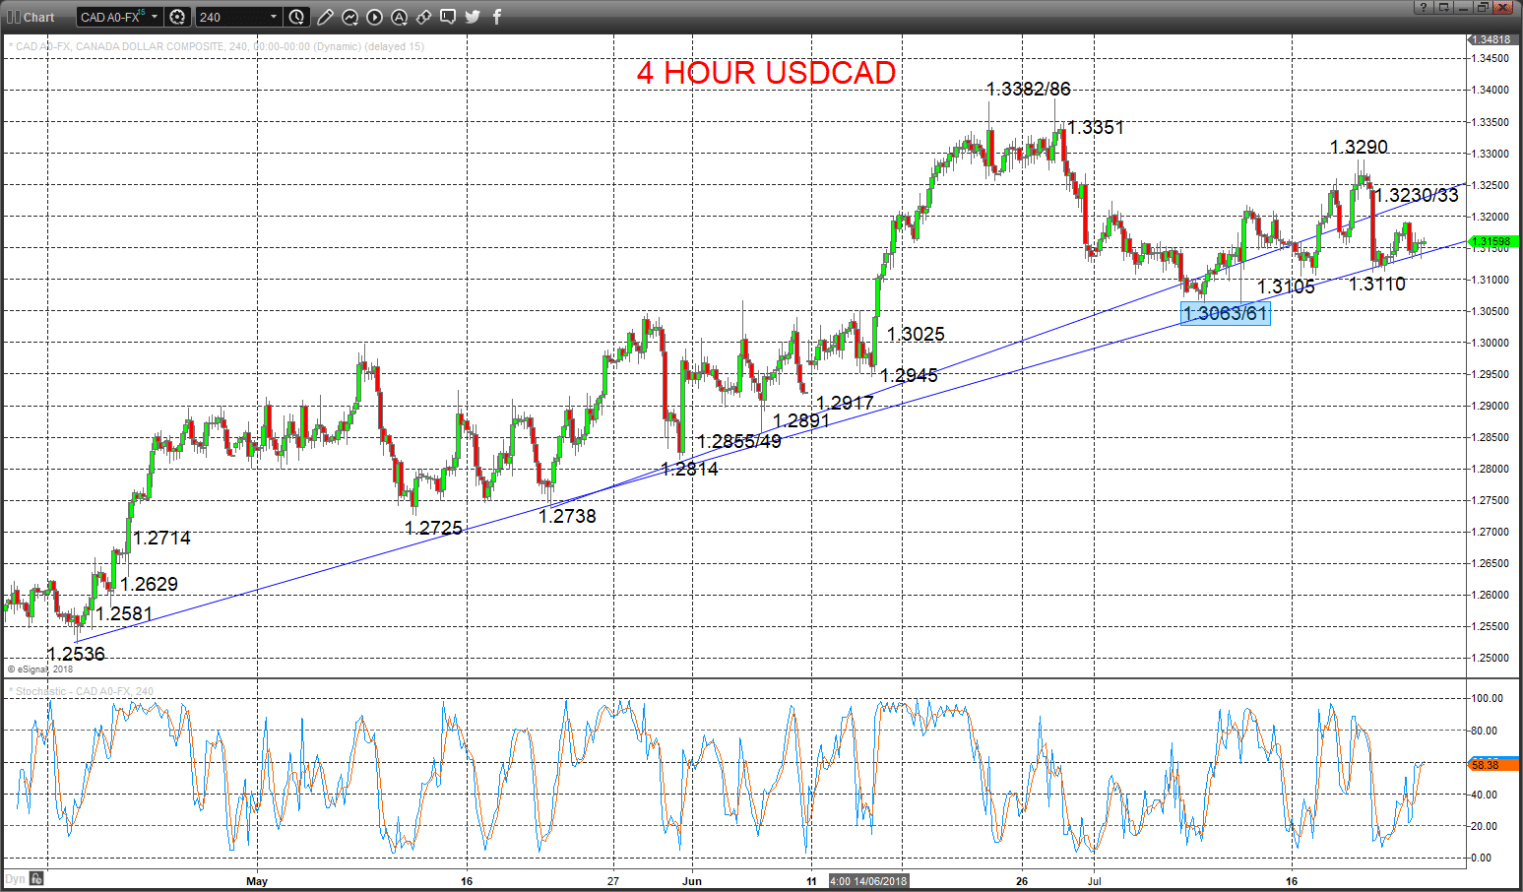The height and width of the screenshot is (892, 1523).
Task: Click the 1.3105 price annotation
Action: pos(1286,287)
